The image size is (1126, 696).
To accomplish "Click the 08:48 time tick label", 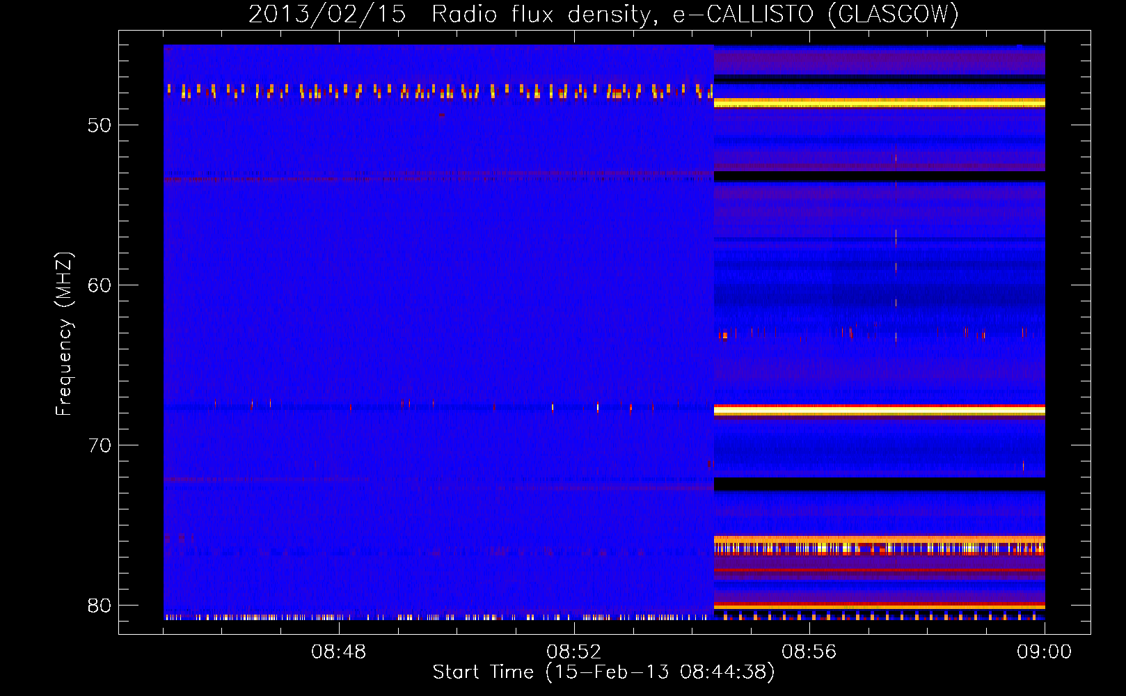I will pyautogui.click(x=339, y=652).
